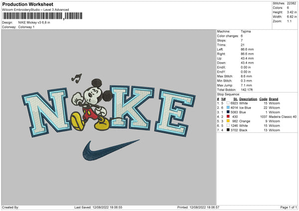299x211 pixels.
Task: Click the Trims value "21"
Action: click(x=242, y=45)
